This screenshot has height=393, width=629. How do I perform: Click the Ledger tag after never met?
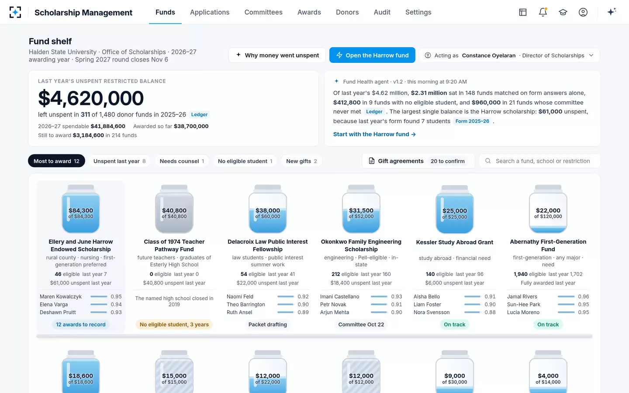(x=374, y=111)
